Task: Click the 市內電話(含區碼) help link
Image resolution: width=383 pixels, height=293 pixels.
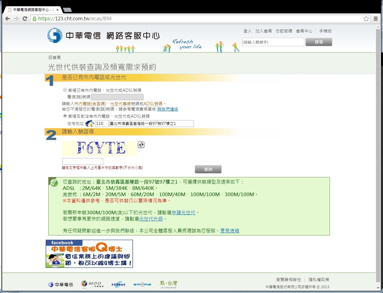Action: [x=90, y=104]
